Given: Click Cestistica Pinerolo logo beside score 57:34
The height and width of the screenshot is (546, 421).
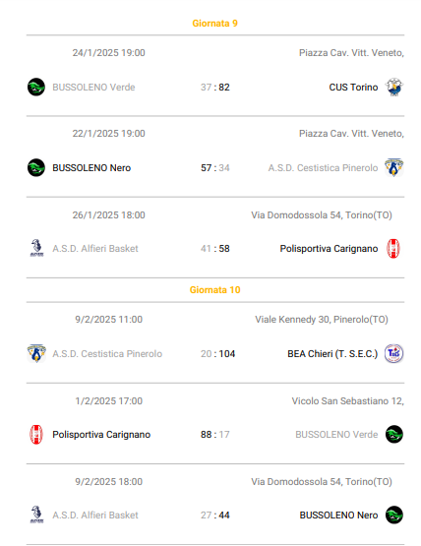Looking at the screenshot, I should click(x=393, y=168).
